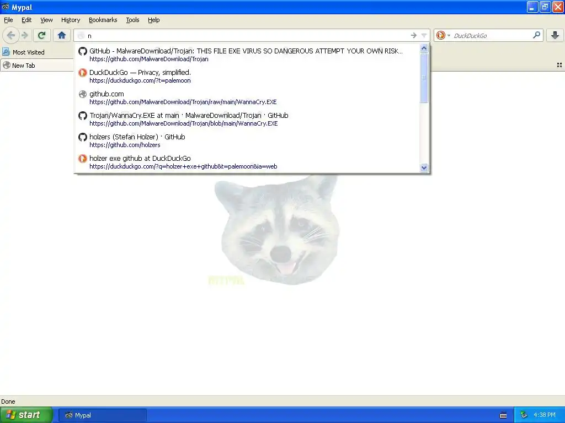Minimize the Mypal window
The image size is (565, 423).
[532, 7]
